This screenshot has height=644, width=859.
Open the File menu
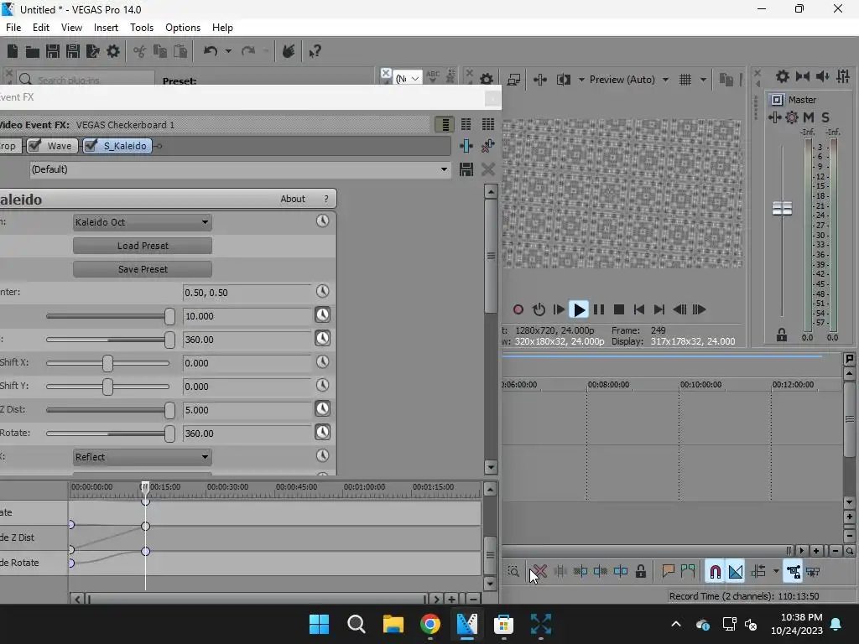(13, 28)
